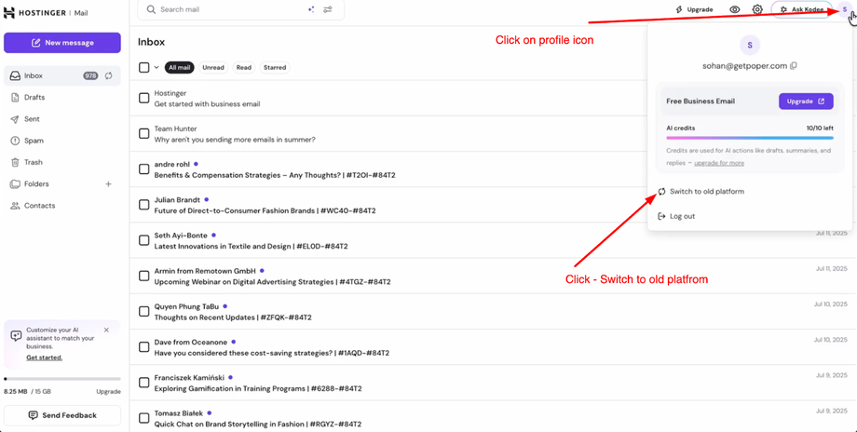Filter inbox by Unread
Image resolution: width=857 pixels, height=432 pixels.
pos(213,68)
